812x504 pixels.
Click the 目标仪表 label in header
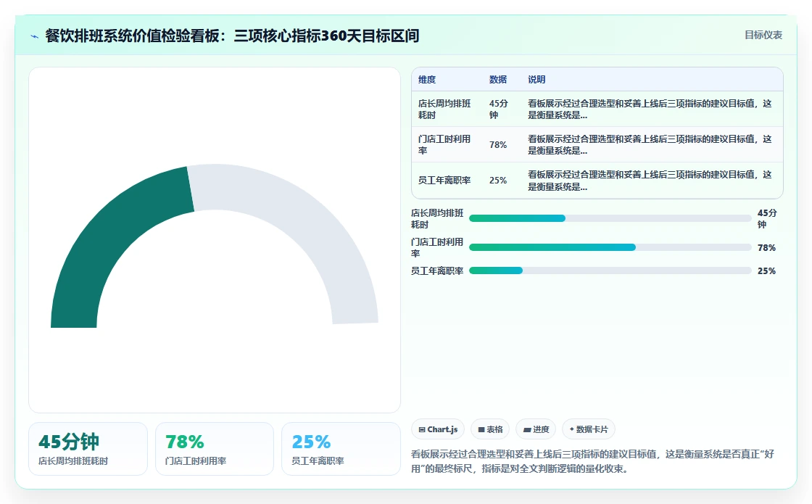763,36
